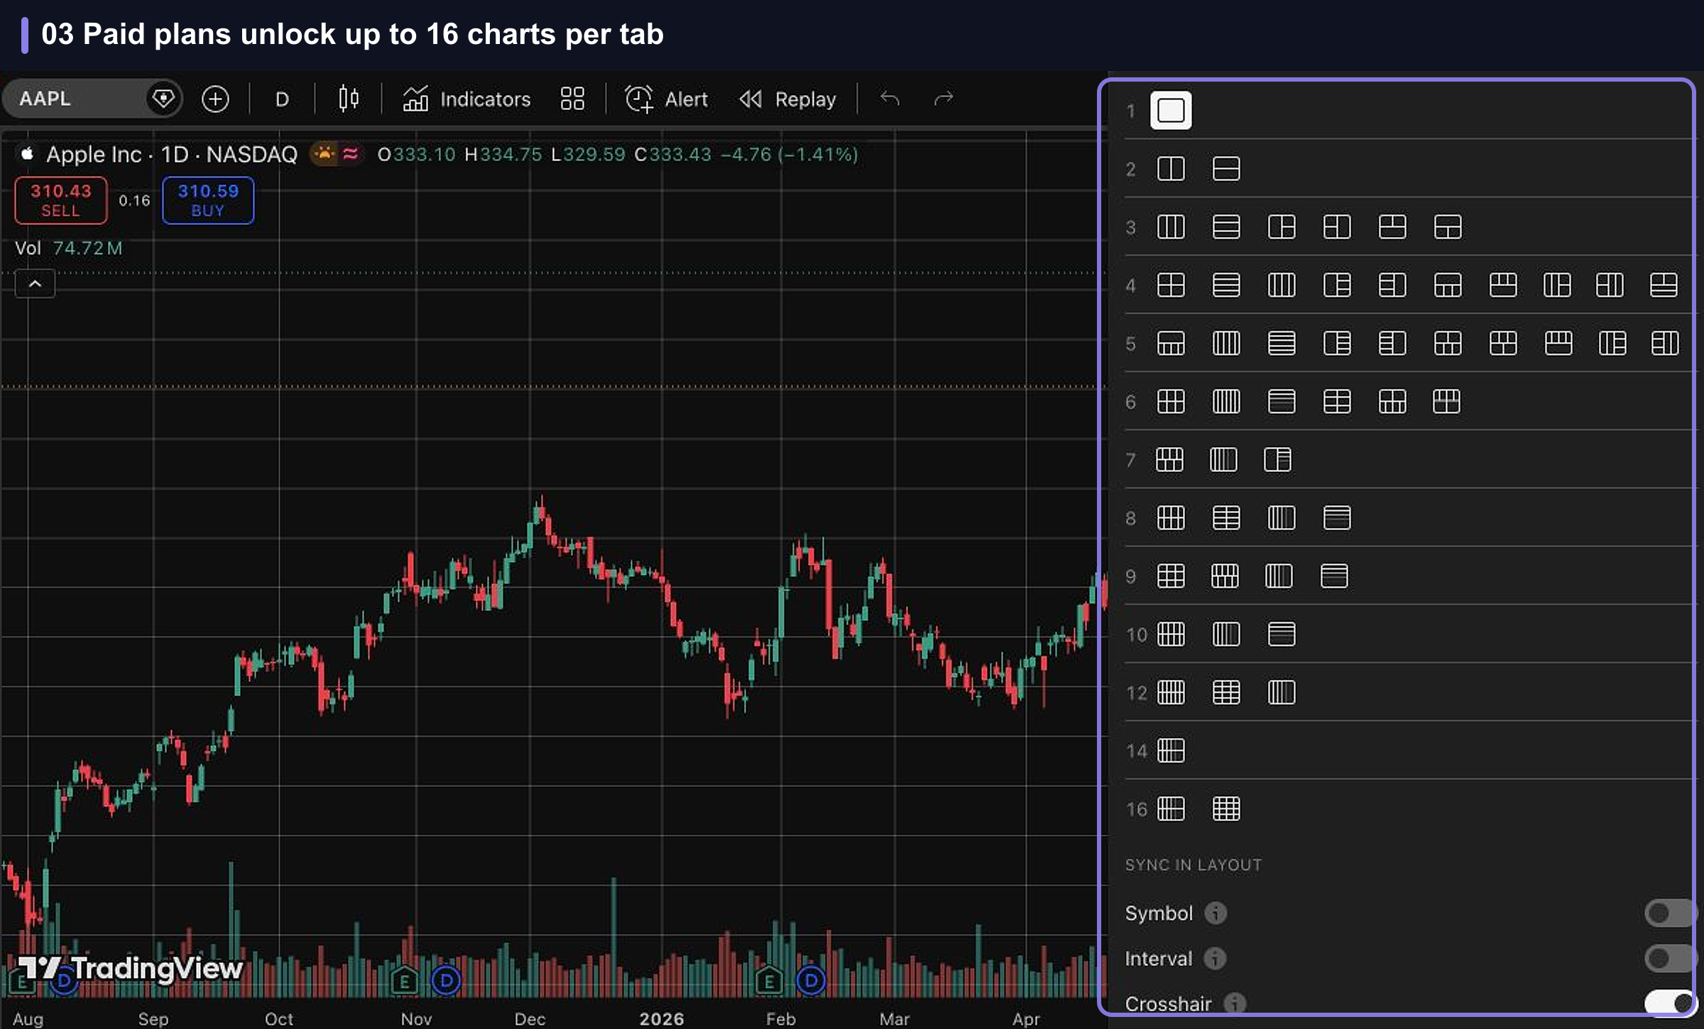Select first layout in the 12 charts row
The width and height of the screenshot is (1704, 1029).
[x=1171, y=693]
